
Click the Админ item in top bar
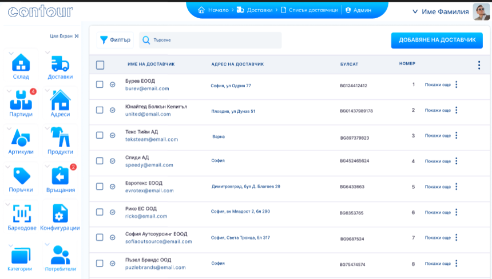(x=359, y=10)
